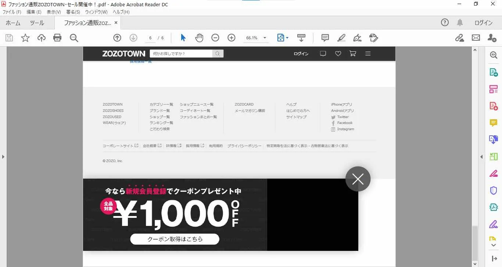Collapse the right tools pane arrow
This screenshot has width=502, height=267.
coord(481,157)
